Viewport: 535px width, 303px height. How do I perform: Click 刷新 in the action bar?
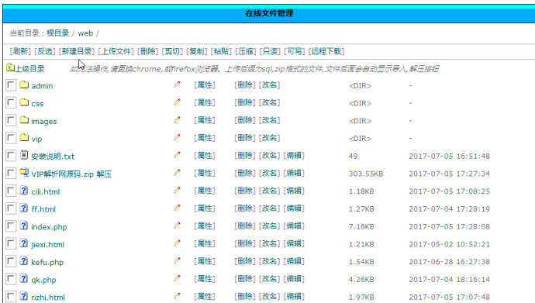pyautogui.click(x=20, y=51)
